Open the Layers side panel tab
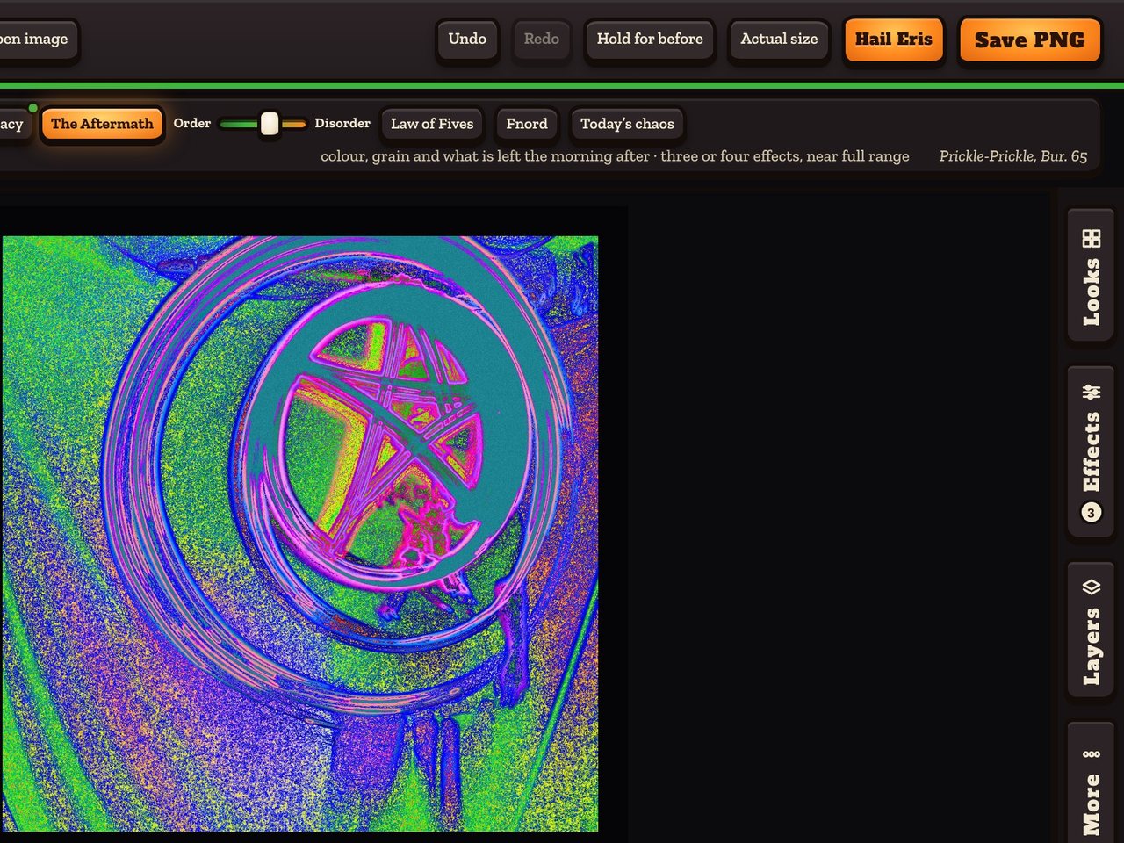The image size is (1124, 843). 1091,630
